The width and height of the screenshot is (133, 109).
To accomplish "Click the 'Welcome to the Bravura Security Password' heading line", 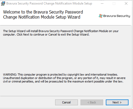I will (43, 12).
